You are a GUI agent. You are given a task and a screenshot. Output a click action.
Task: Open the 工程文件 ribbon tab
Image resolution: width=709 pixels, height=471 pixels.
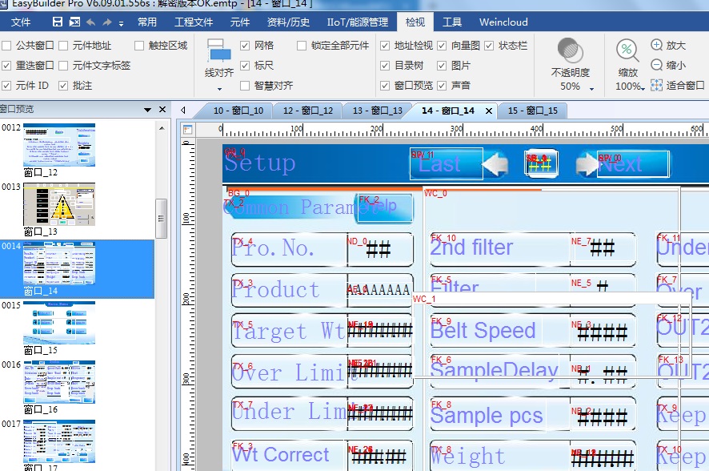(x=194, y=22)
